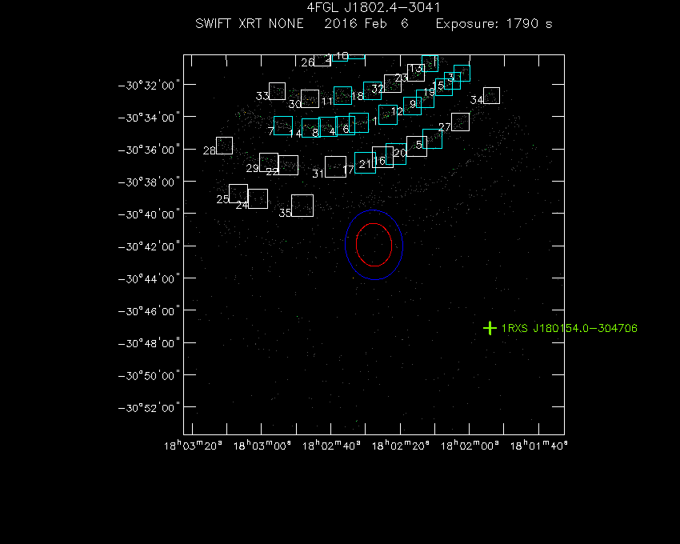Click the Exposure: 1790 s text
Image resolution: width=680 pixels, height=544 pixels.
pos(494,24)
